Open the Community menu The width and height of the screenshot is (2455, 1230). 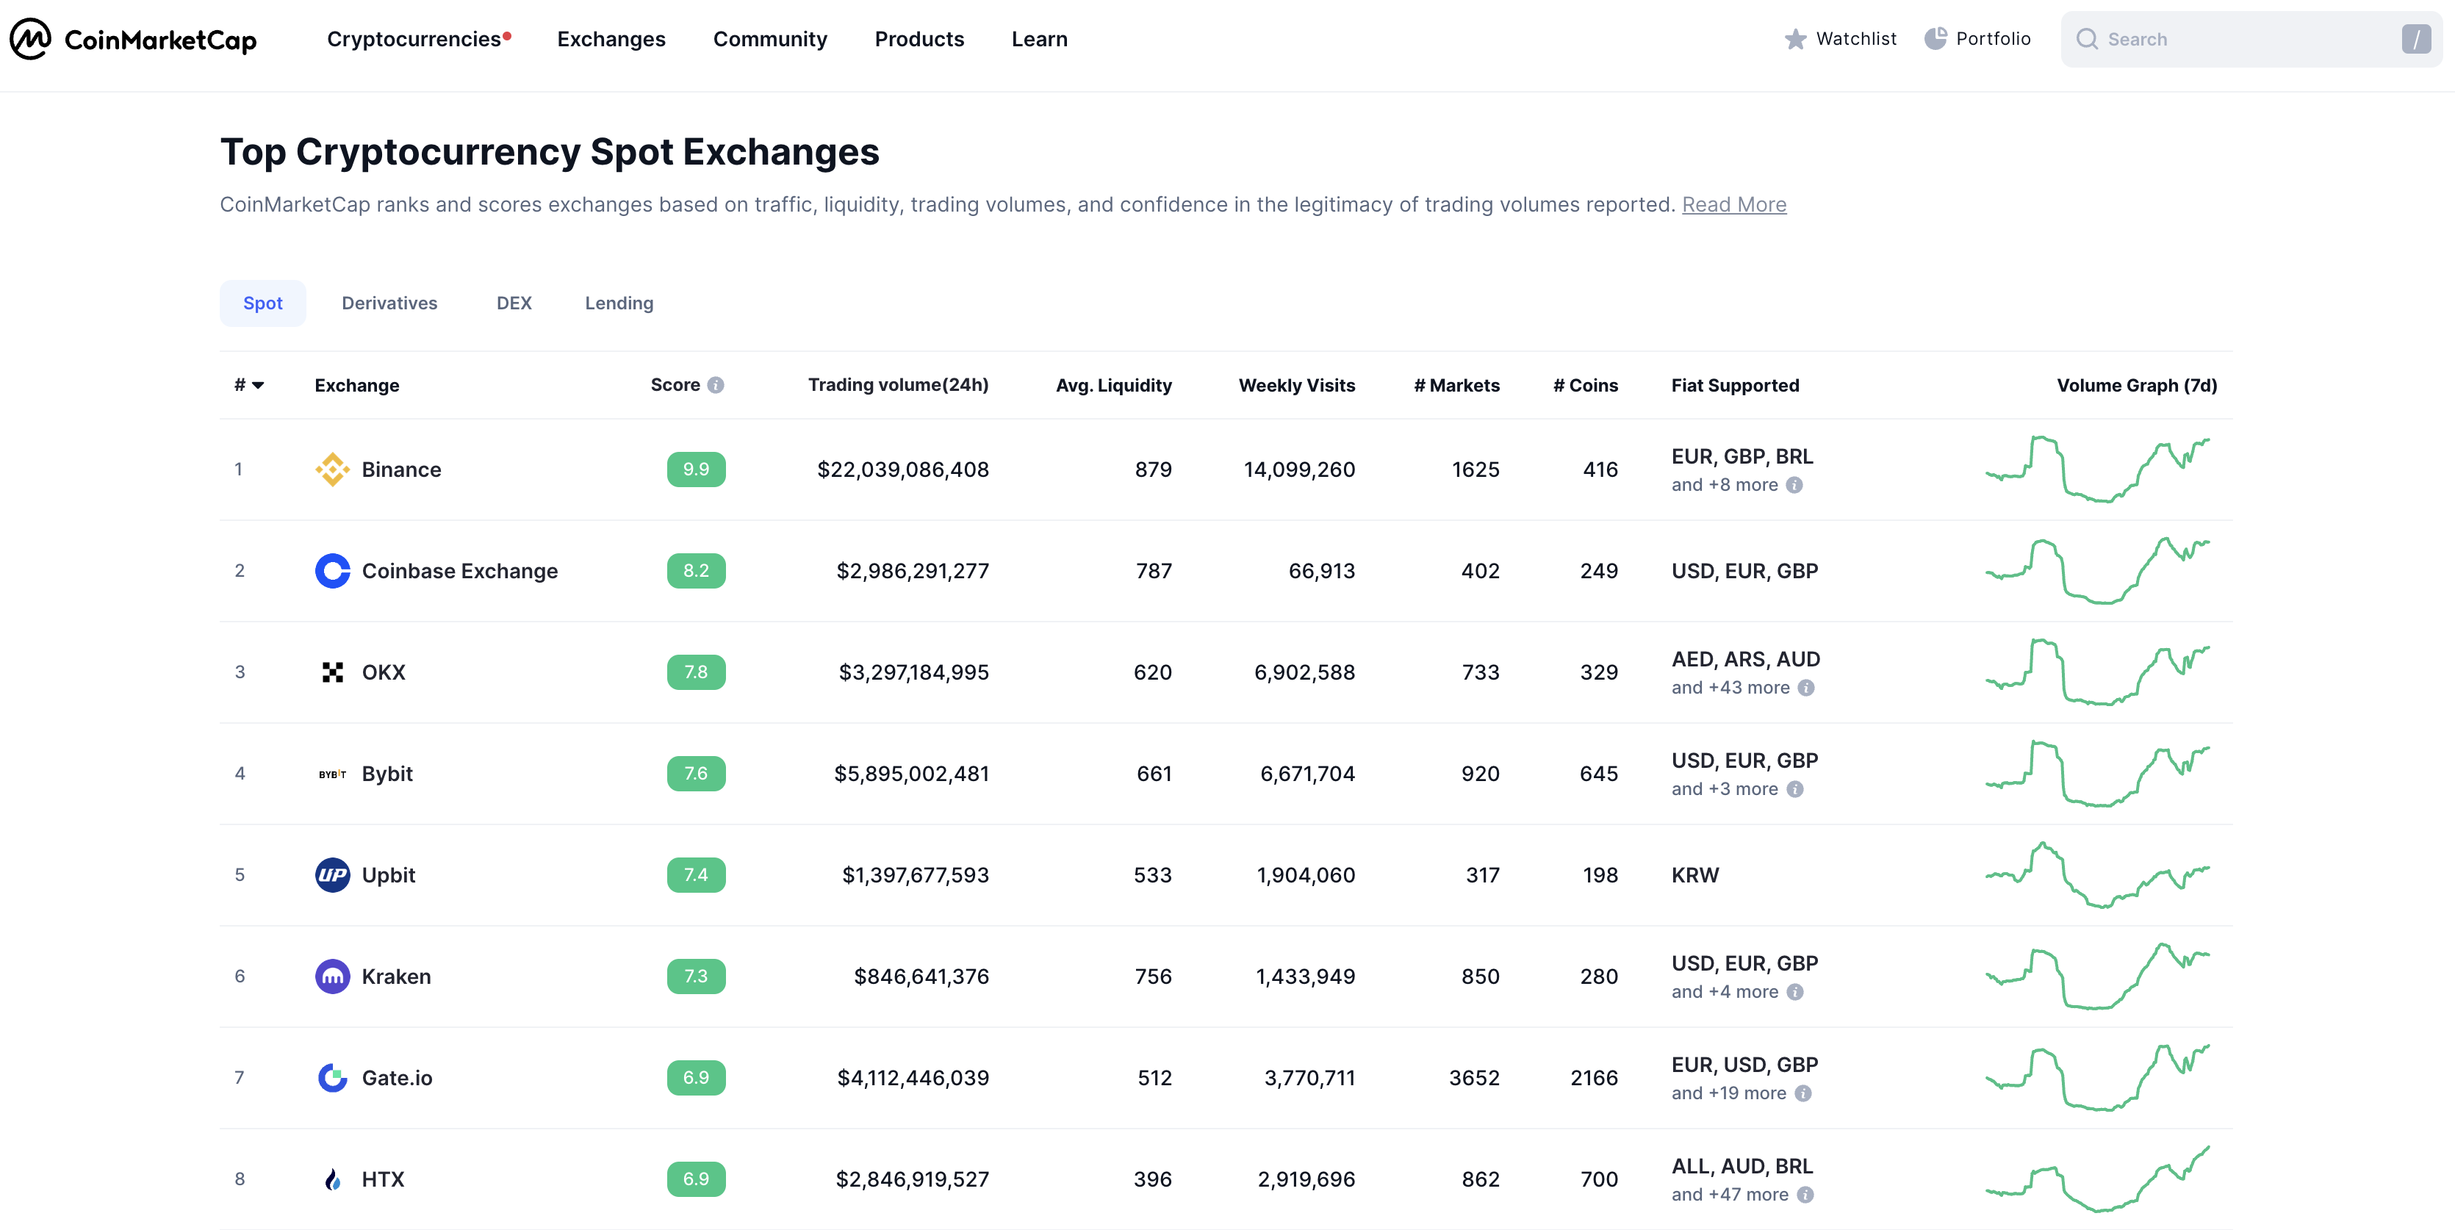click(x=770, y=39)
